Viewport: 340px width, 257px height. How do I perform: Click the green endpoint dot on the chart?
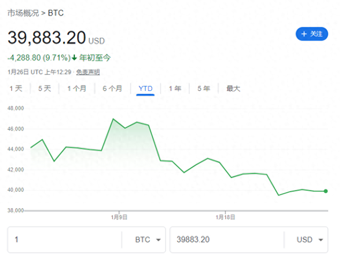(x=325, y=191)
